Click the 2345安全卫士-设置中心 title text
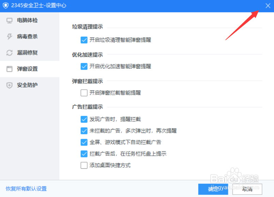Viewport: 274px width, 197px height. (39, 5)
